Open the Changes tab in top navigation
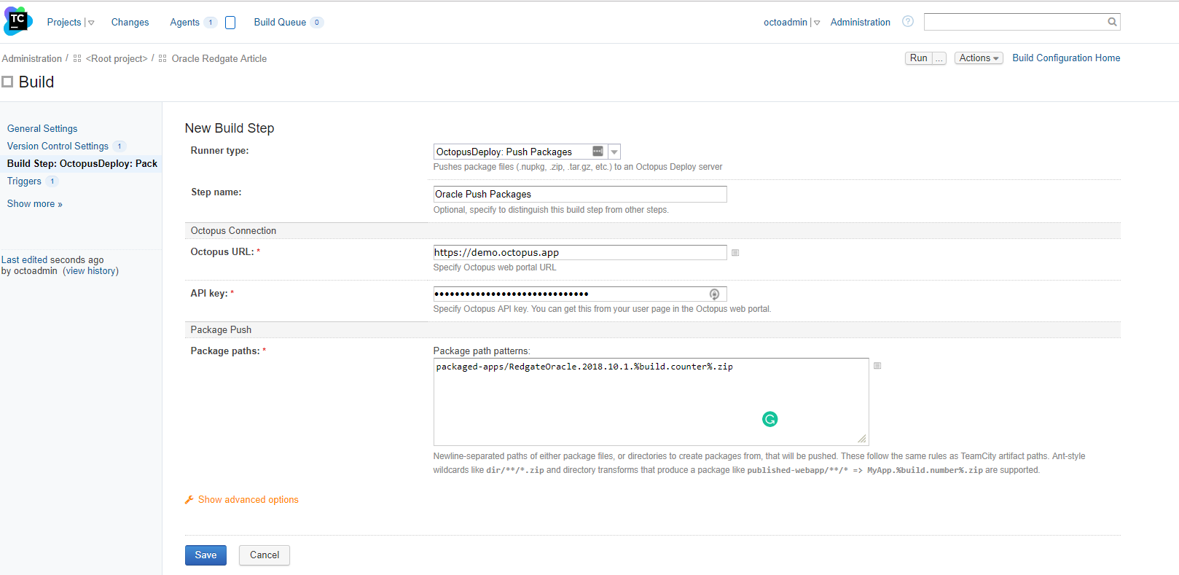Screen dimensions: 1179x575 click(130, 23)
